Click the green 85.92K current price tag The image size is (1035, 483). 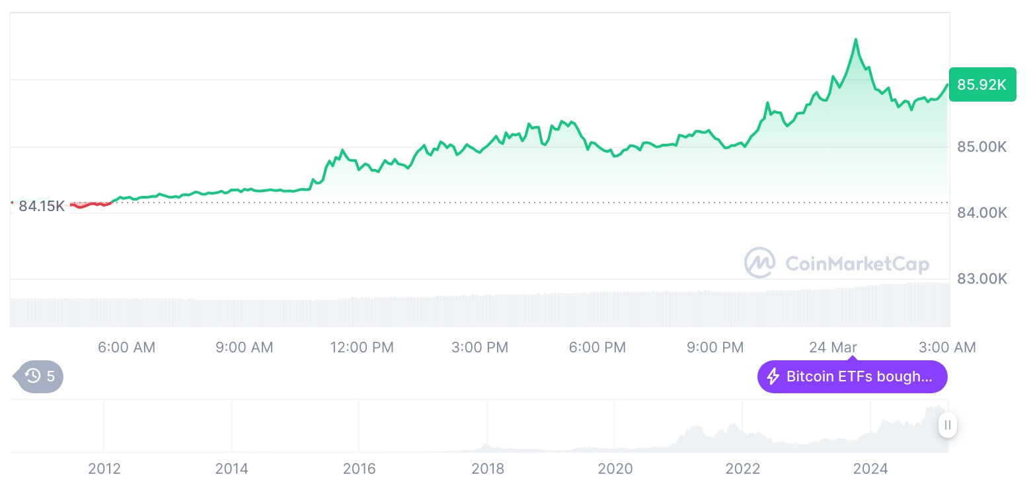981,84
